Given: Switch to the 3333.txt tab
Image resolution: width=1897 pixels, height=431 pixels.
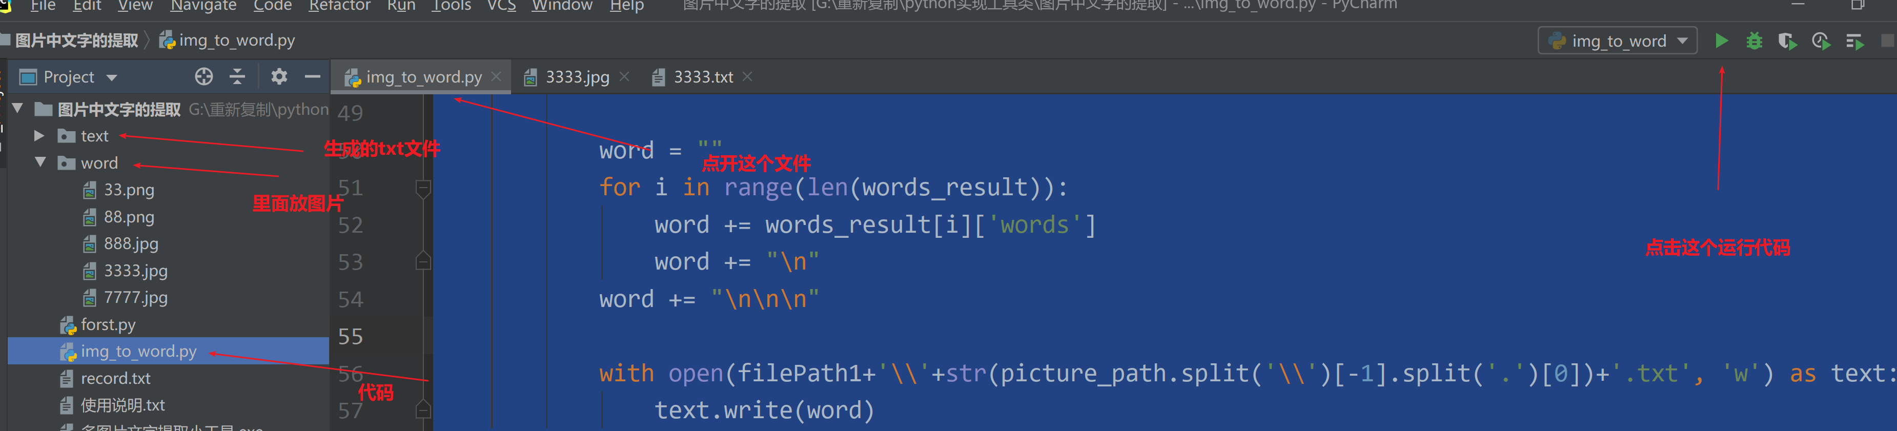Looking at the screenshot, I should [703, 77].
